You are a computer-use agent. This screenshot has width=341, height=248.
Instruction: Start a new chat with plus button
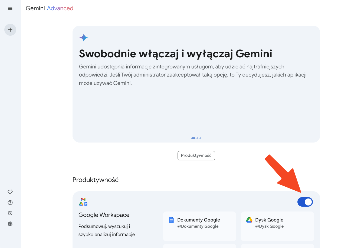click(10, 29)
